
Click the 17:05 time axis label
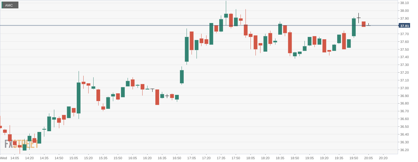[x=192, y=158]
